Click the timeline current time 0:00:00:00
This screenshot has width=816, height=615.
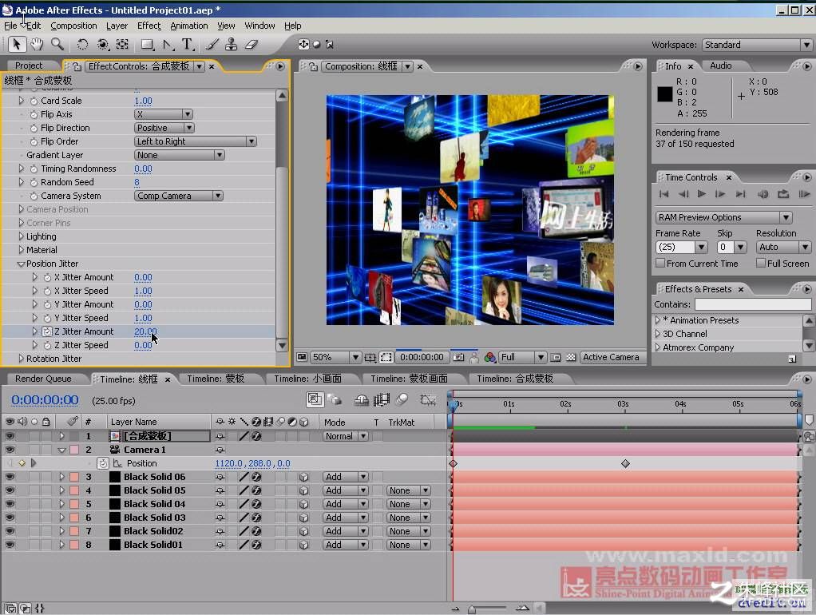tap(45, 400)
